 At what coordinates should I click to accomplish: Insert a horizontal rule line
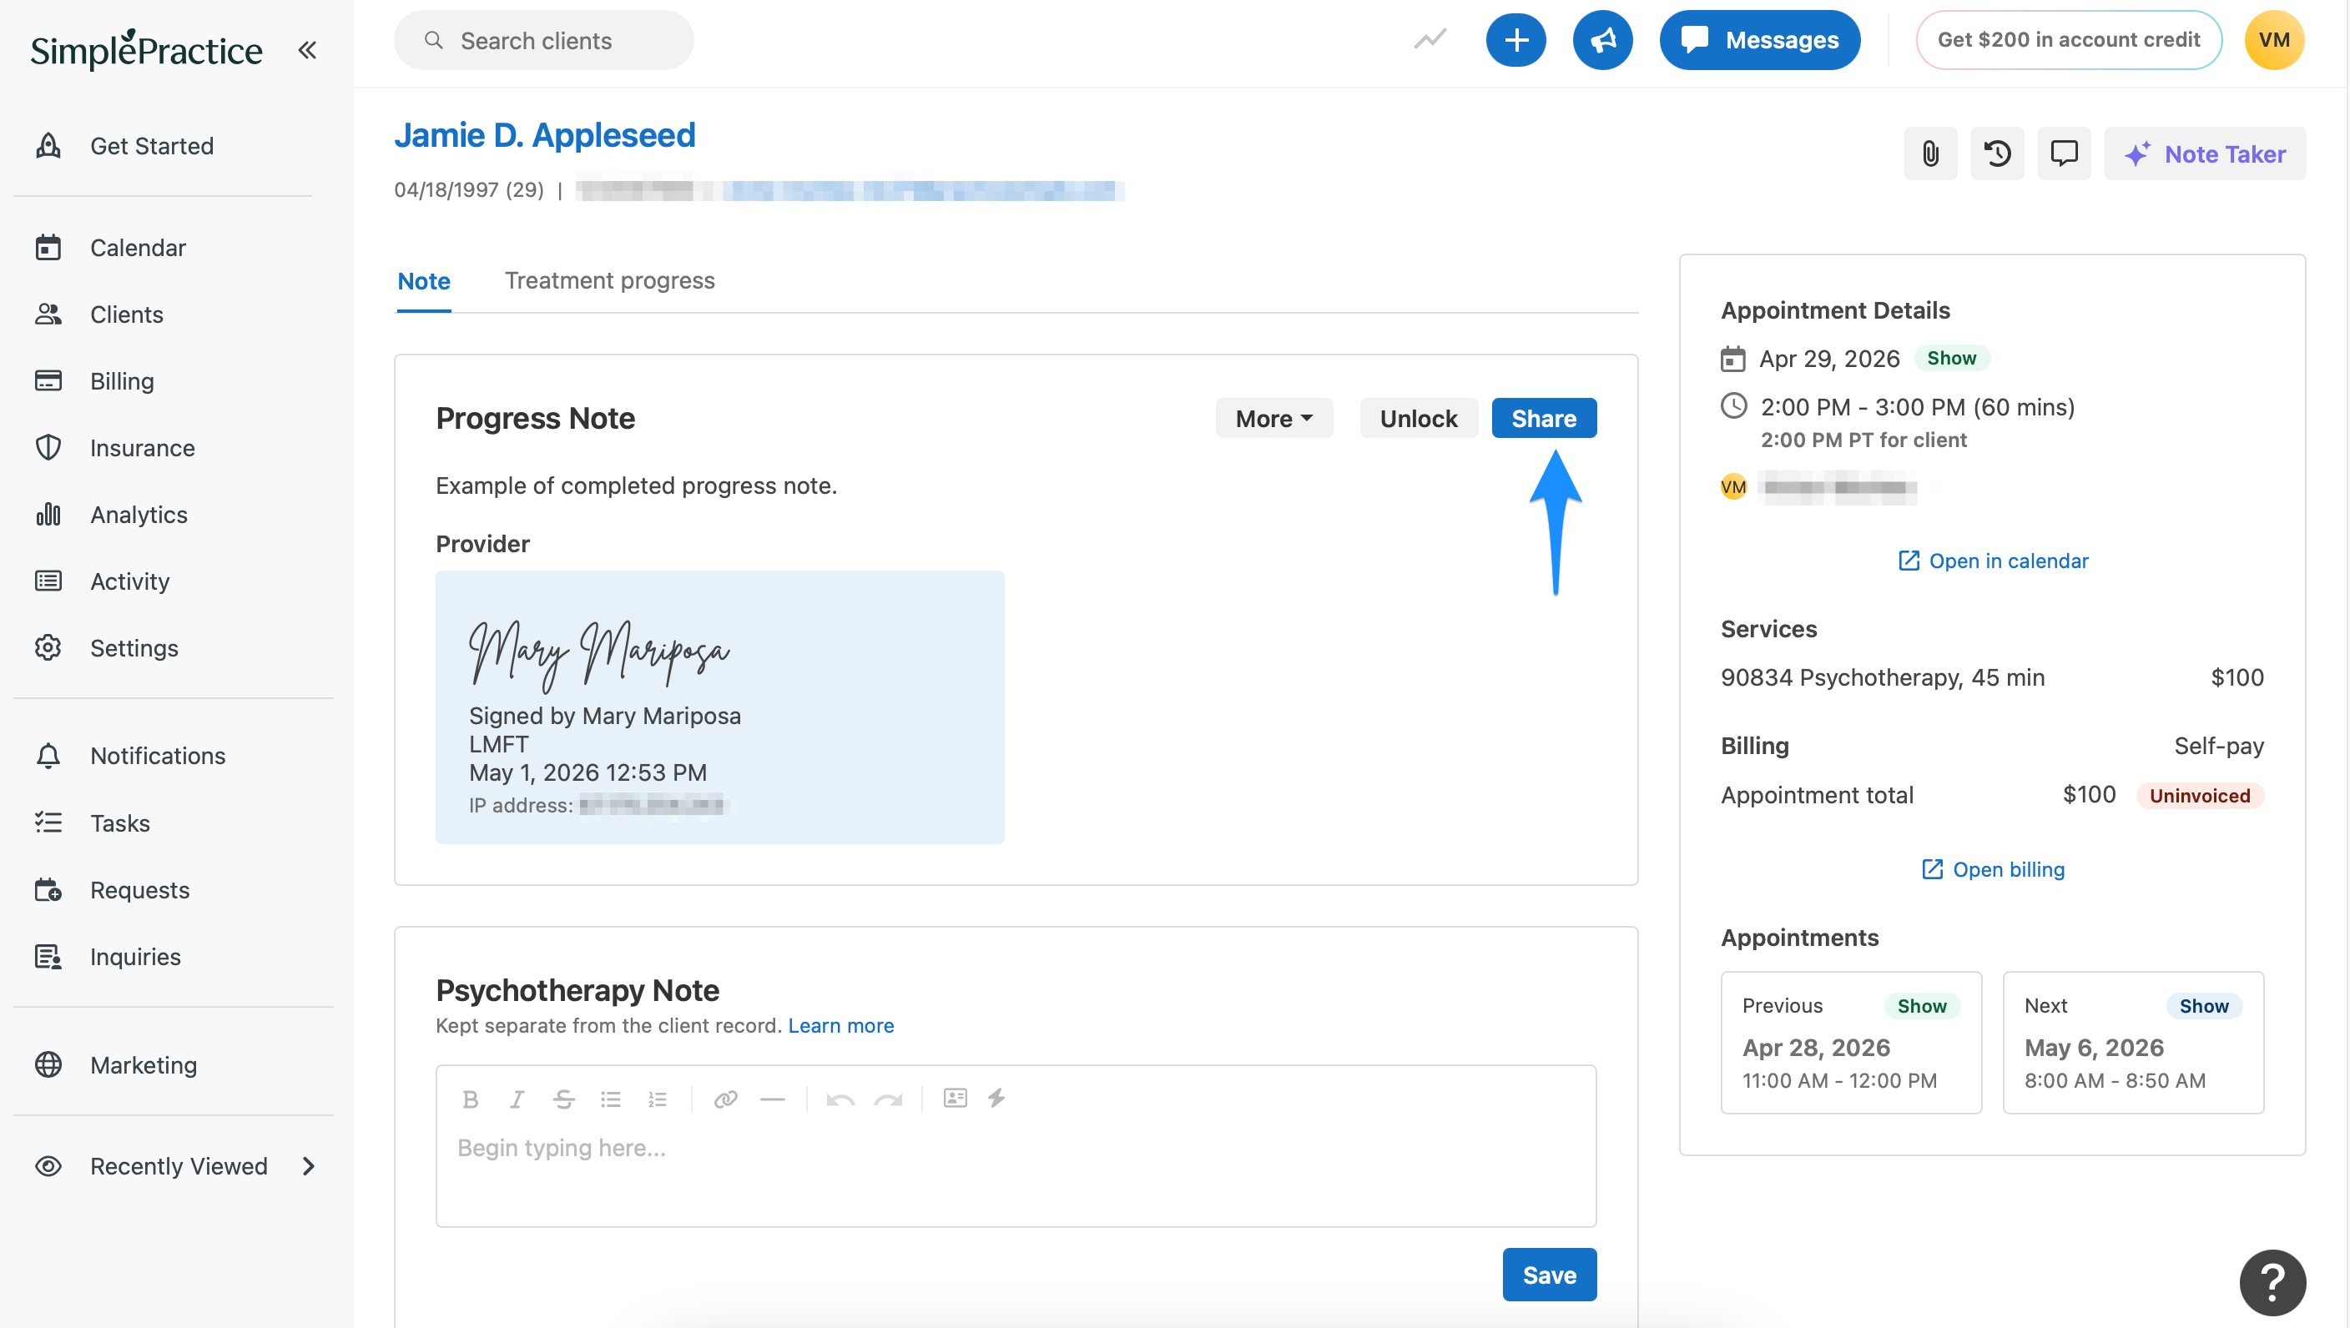click(772, 1099)
